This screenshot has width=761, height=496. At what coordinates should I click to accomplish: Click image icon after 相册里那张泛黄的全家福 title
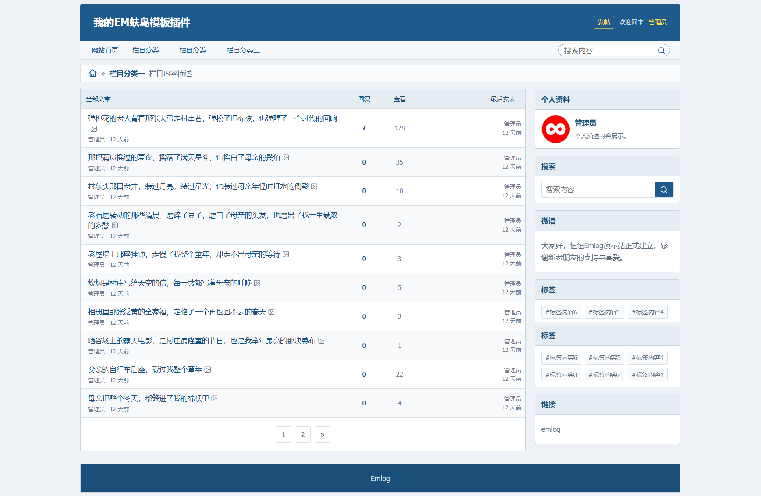tap(272, 312)
